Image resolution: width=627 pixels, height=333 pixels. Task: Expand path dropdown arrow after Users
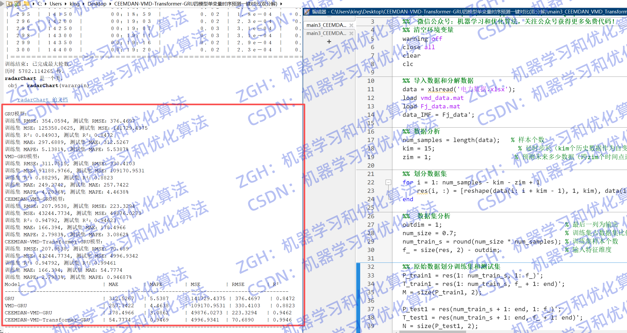click(66, 4)
